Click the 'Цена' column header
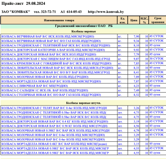Image resolution: width=166 pixels, height=159 pixels. coord(134,20)
